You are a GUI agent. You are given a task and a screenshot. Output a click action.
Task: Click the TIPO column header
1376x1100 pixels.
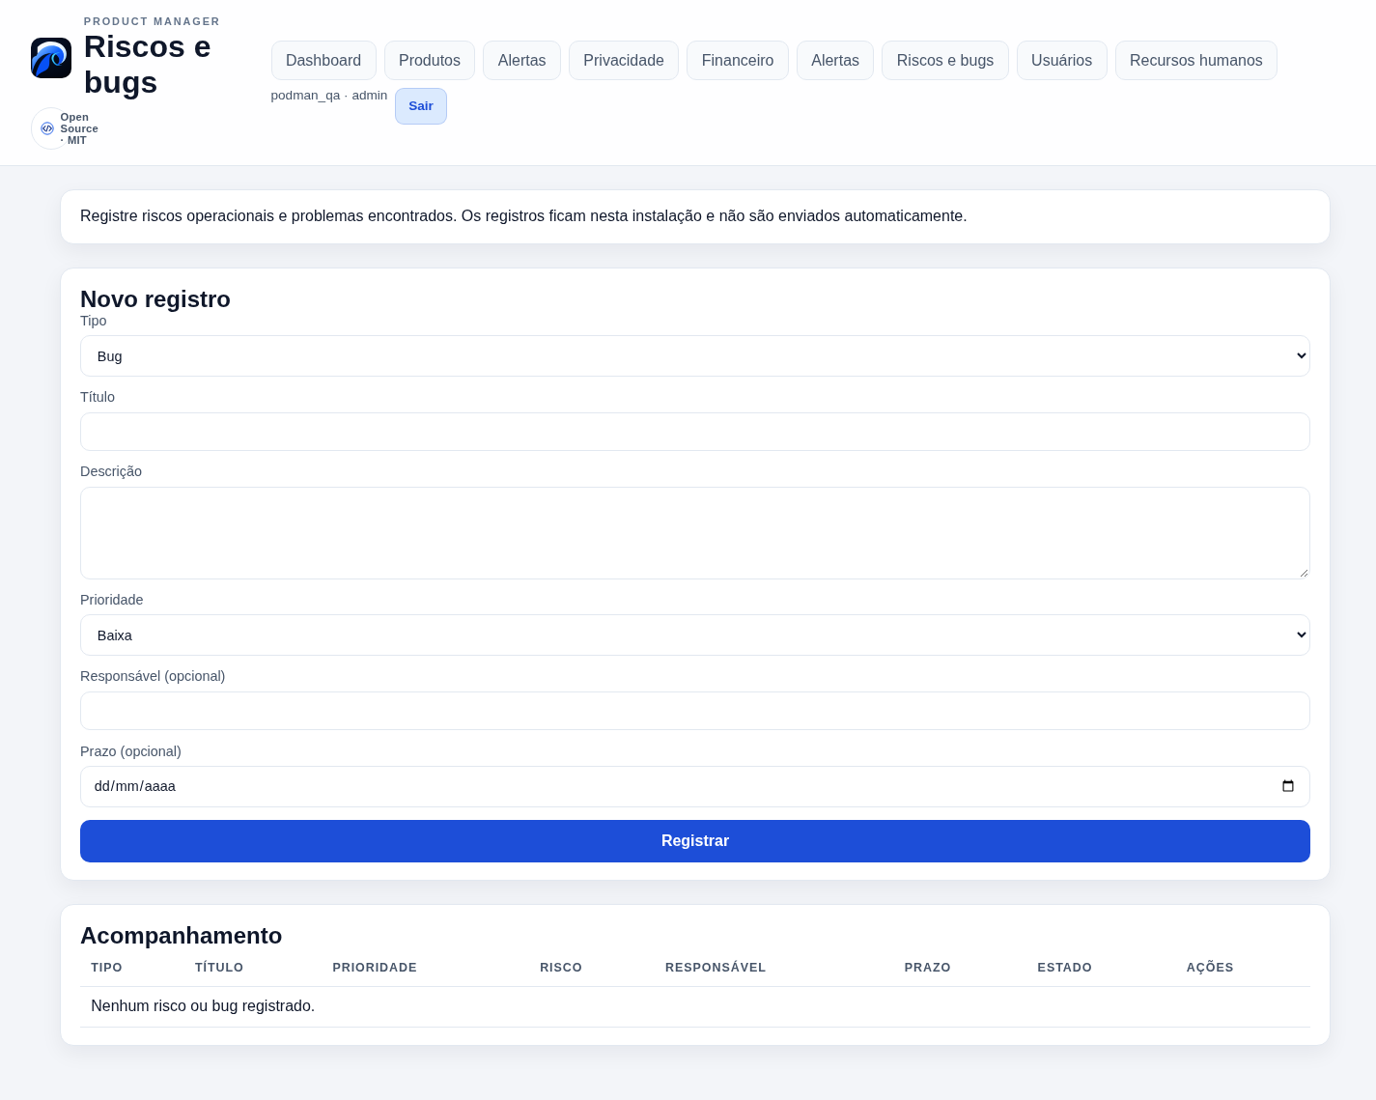click(x=106, y=968)
